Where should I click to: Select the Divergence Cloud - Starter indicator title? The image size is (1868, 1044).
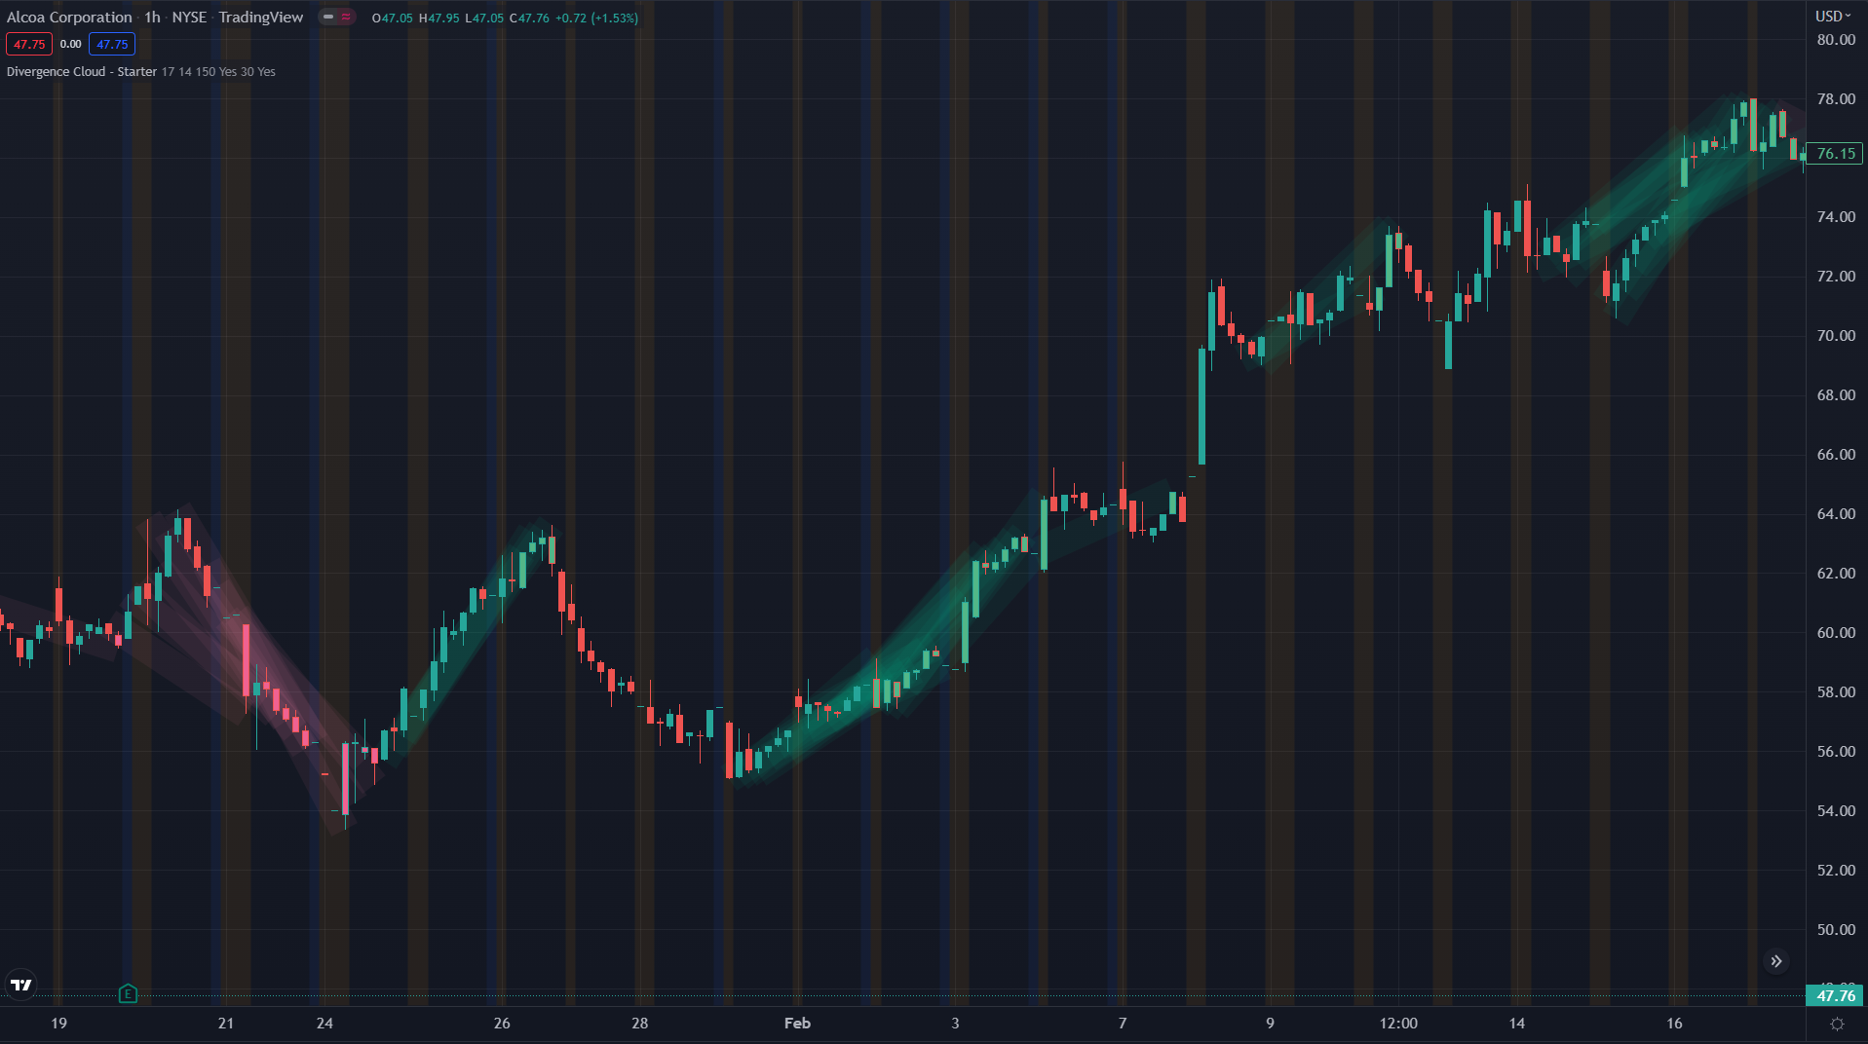[x=81, y=71]
